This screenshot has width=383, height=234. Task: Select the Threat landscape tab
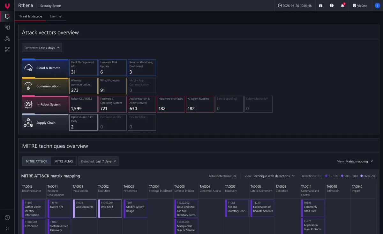(30, 16)
